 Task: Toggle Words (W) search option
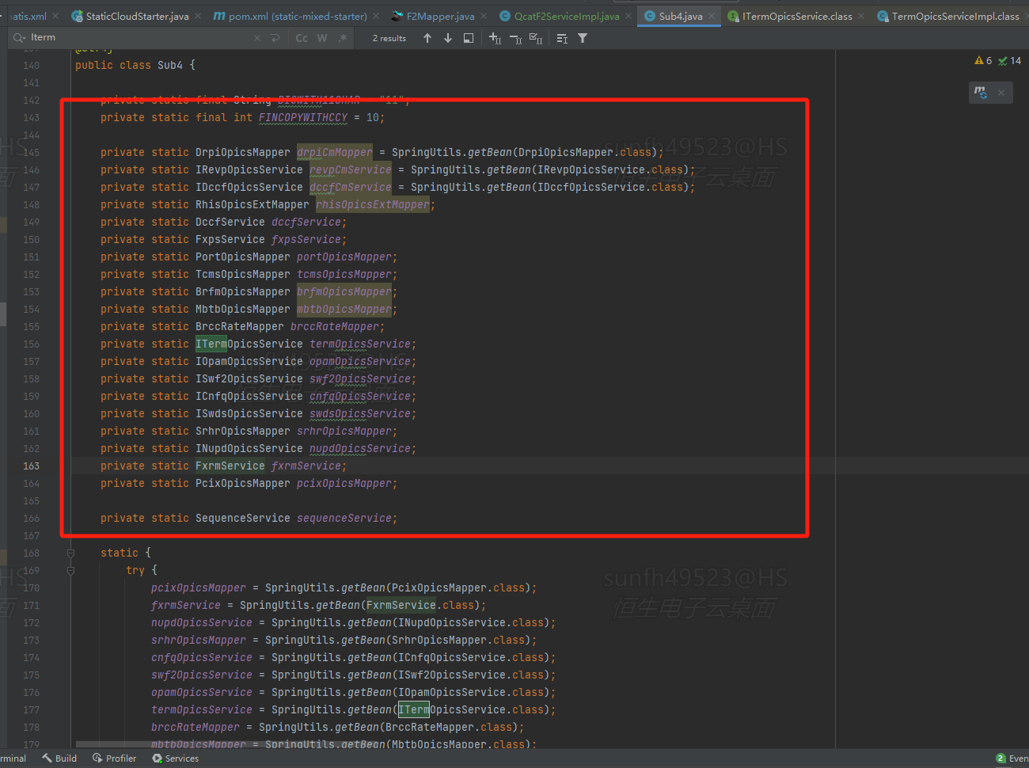pos(322,38)
